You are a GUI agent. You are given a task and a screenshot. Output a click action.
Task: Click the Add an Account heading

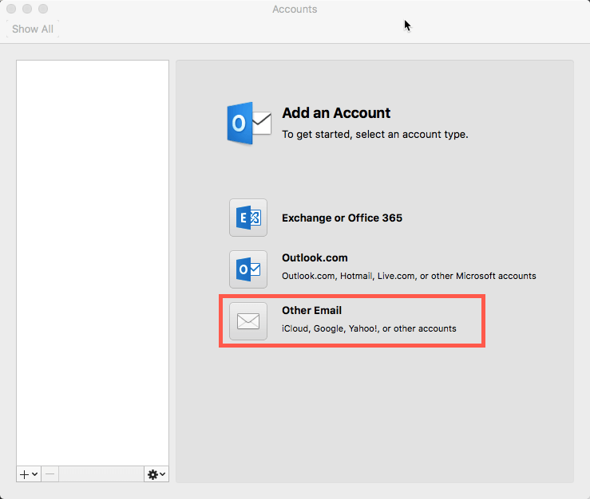(336, 113)
